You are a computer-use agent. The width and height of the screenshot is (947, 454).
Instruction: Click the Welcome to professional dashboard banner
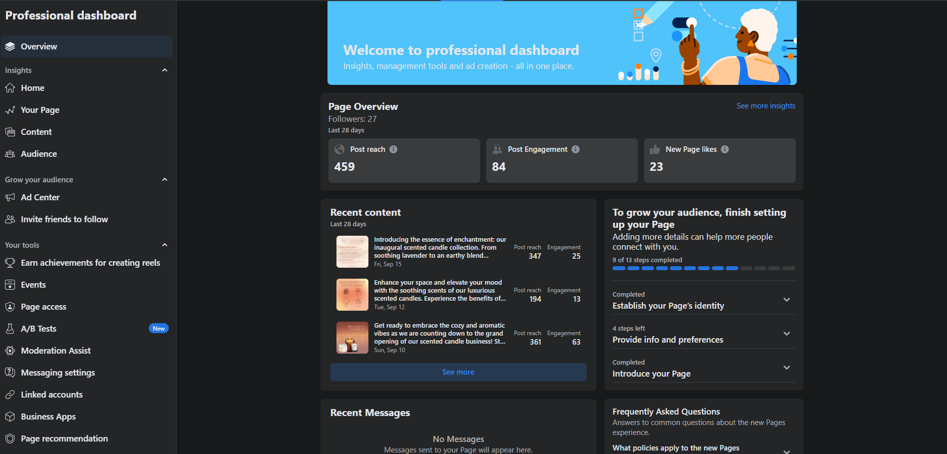(562, 43)
